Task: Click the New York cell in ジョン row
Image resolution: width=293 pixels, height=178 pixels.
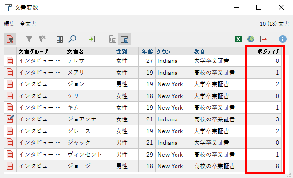Action: click(174, 84)
